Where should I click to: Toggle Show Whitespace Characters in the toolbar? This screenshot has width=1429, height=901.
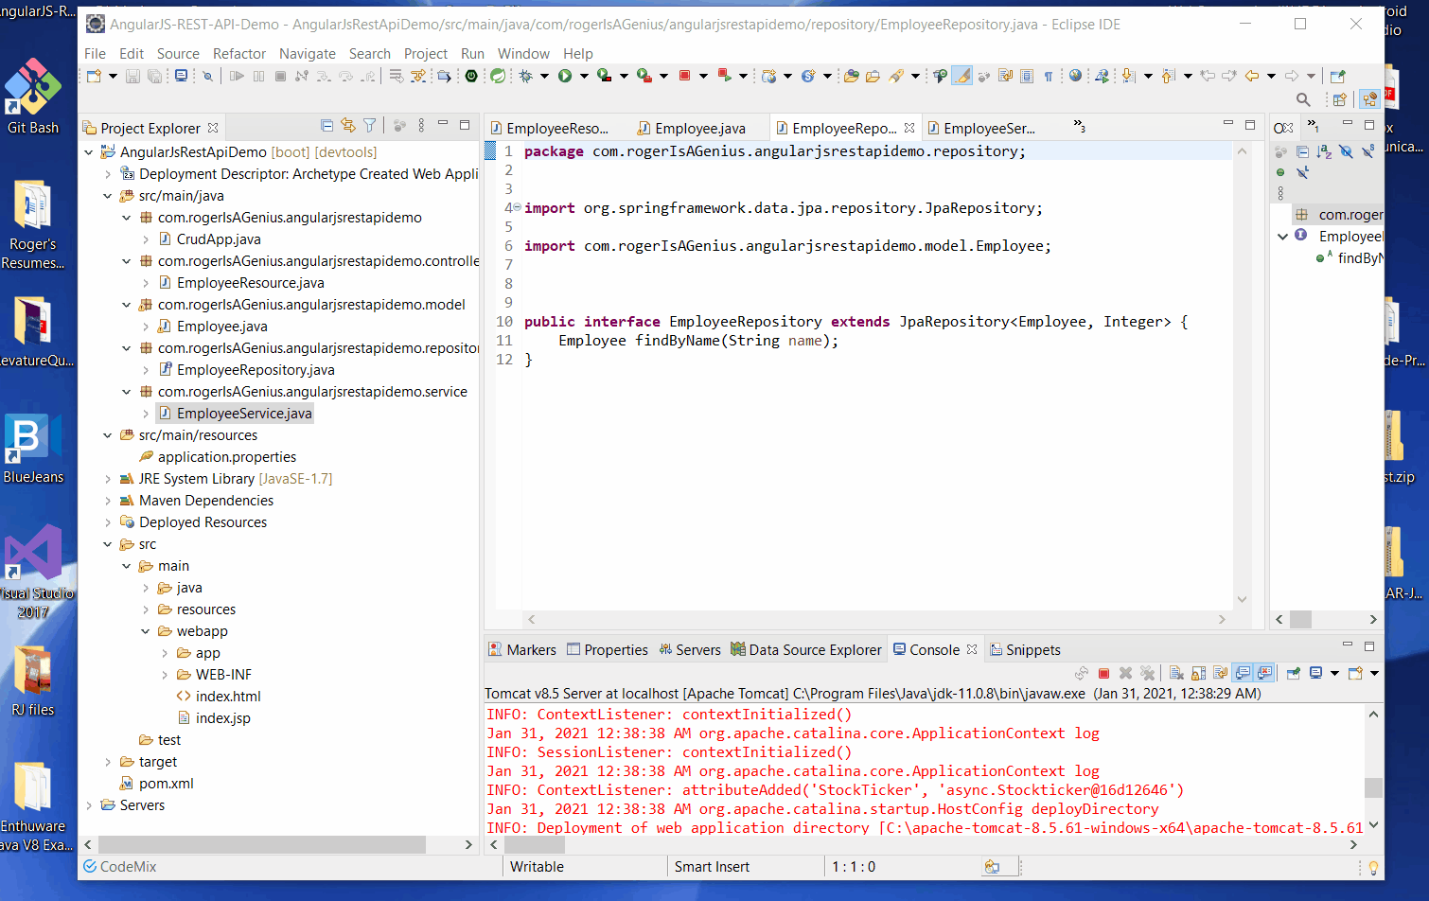[x=1049, y=76]
